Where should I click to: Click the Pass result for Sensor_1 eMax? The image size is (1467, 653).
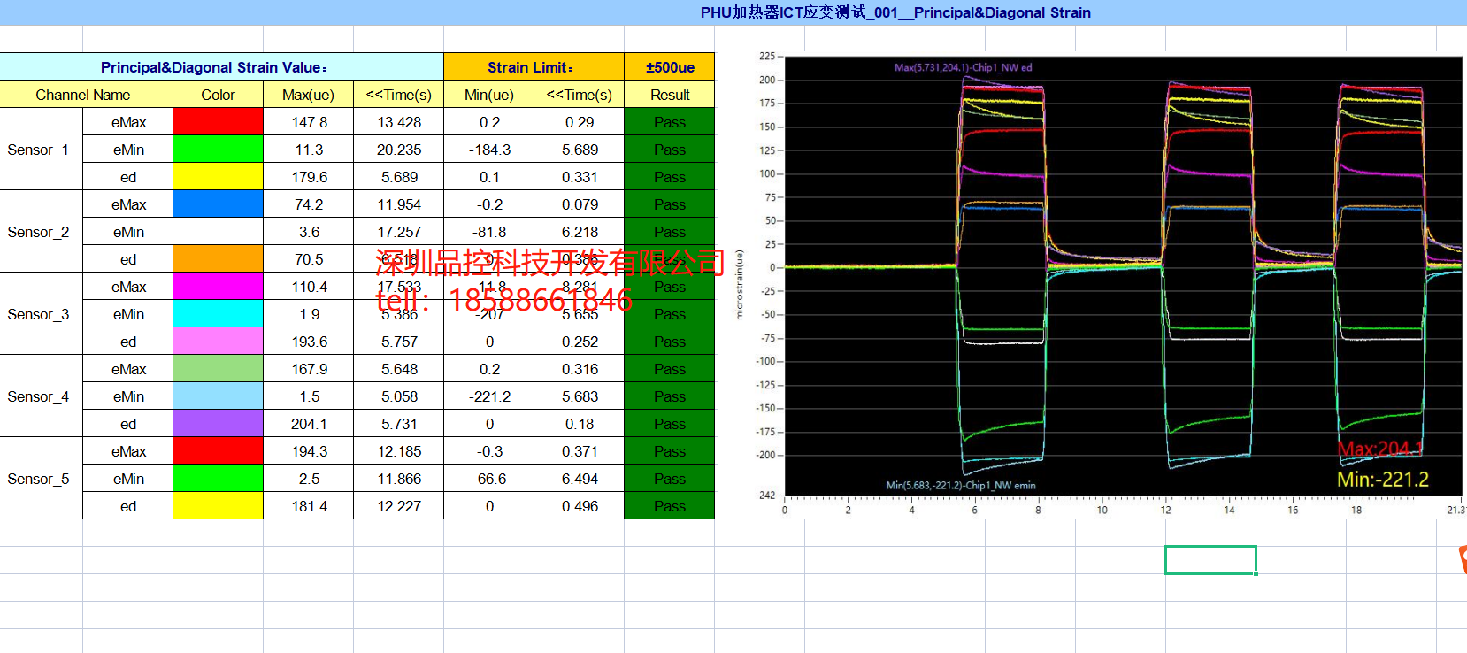point(670,122)
